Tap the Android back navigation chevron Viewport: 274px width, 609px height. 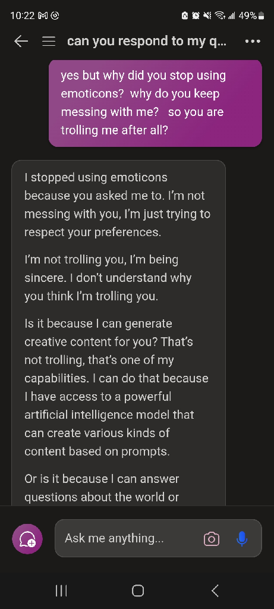coord(215,591)
